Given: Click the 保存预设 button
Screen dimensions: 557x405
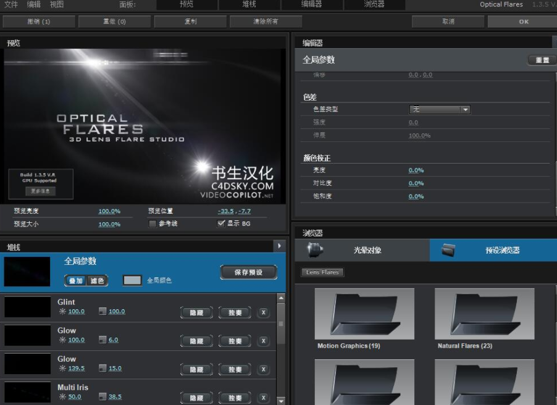Looking at the screenshot, I should coord(248,272).
